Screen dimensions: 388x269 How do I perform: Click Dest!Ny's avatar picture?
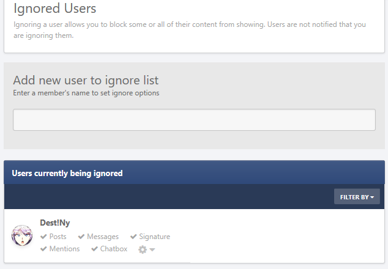[x=22, y=235]
